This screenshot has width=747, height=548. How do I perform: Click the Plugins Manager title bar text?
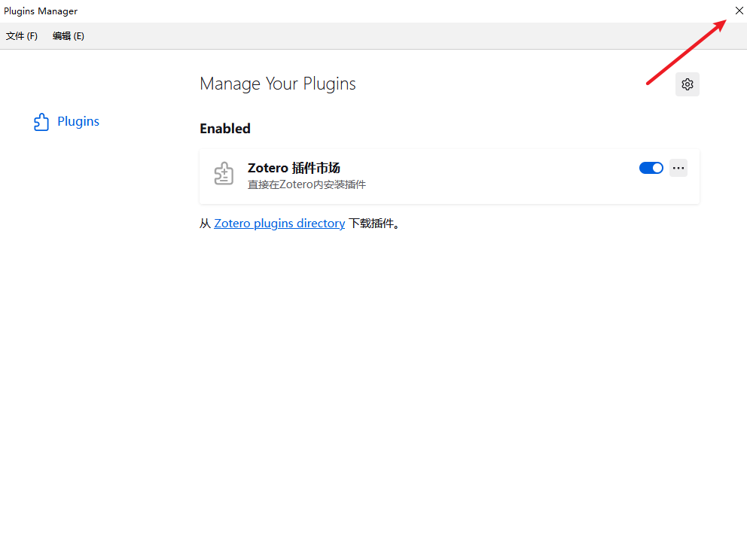[x=41, y=11]
